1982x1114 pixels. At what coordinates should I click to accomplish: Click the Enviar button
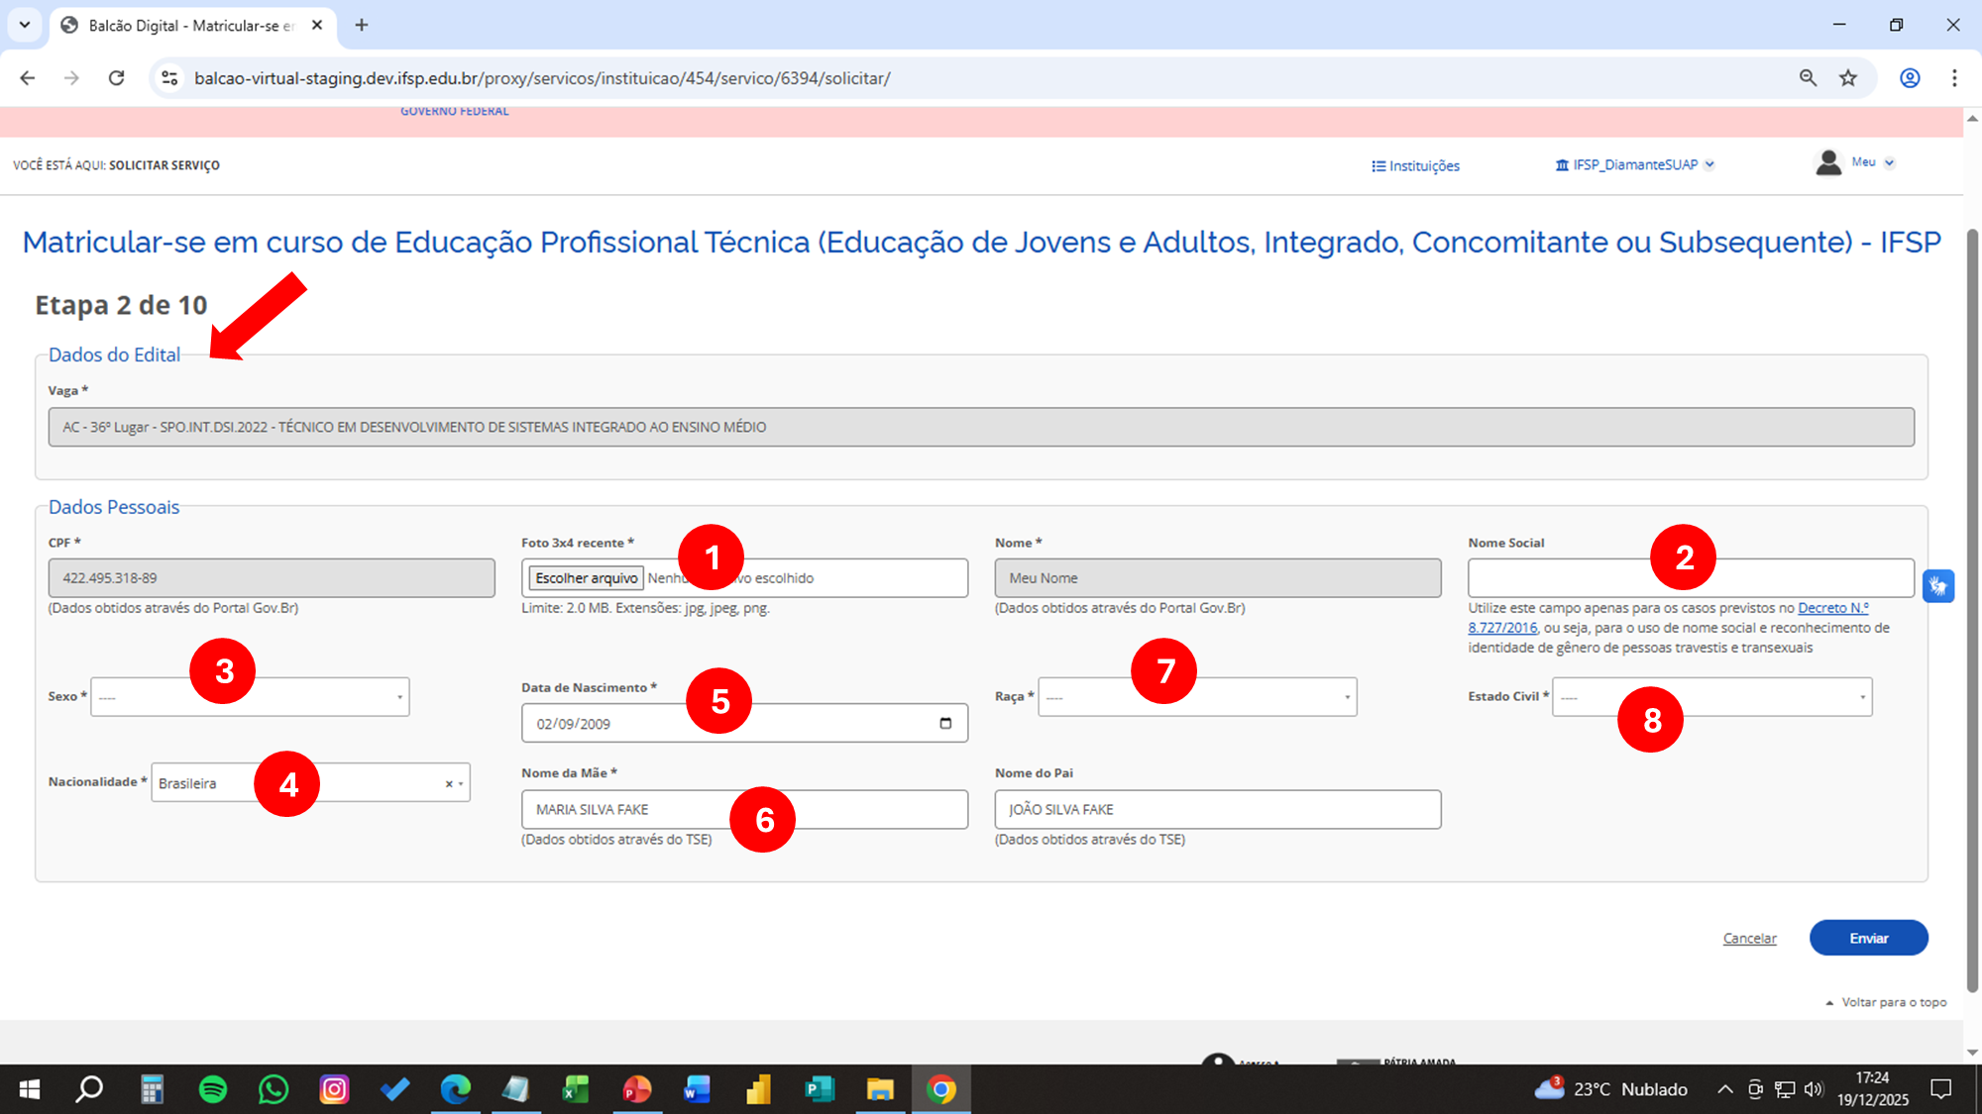tap(1868, 938)
